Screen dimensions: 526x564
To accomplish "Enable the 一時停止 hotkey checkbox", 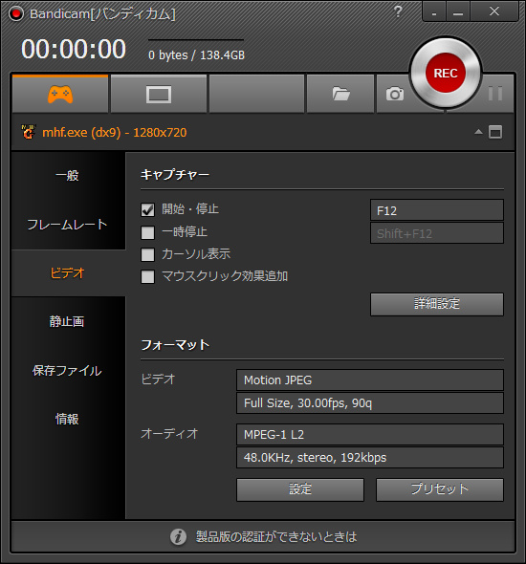I will pos(147,232).
